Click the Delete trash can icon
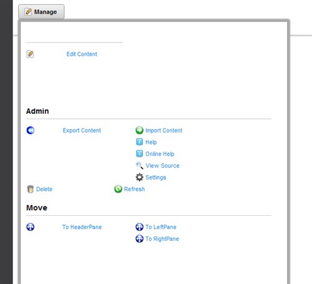The width and height of the screenshot is (312, 284). (31, 189)
